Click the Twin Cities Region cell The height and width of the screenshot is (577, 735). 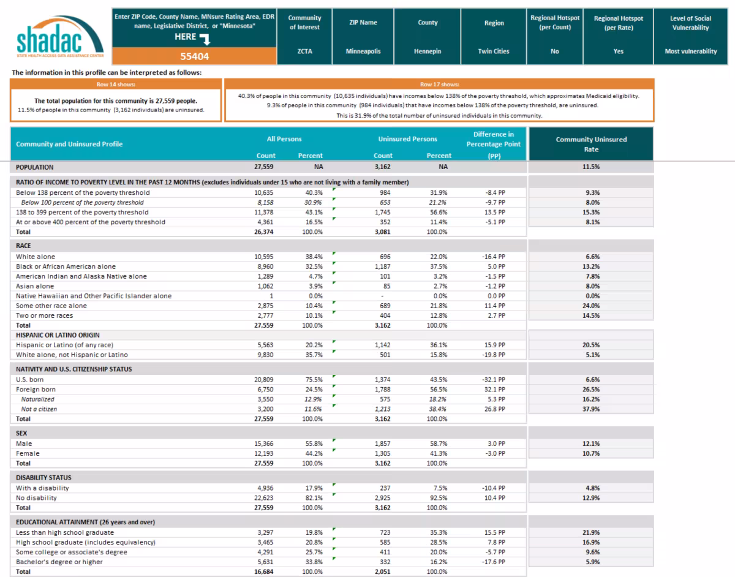coord(494,51)
